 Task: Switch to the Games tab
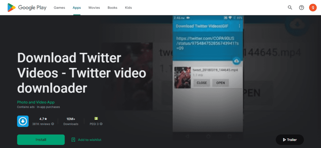coord(59,7)
